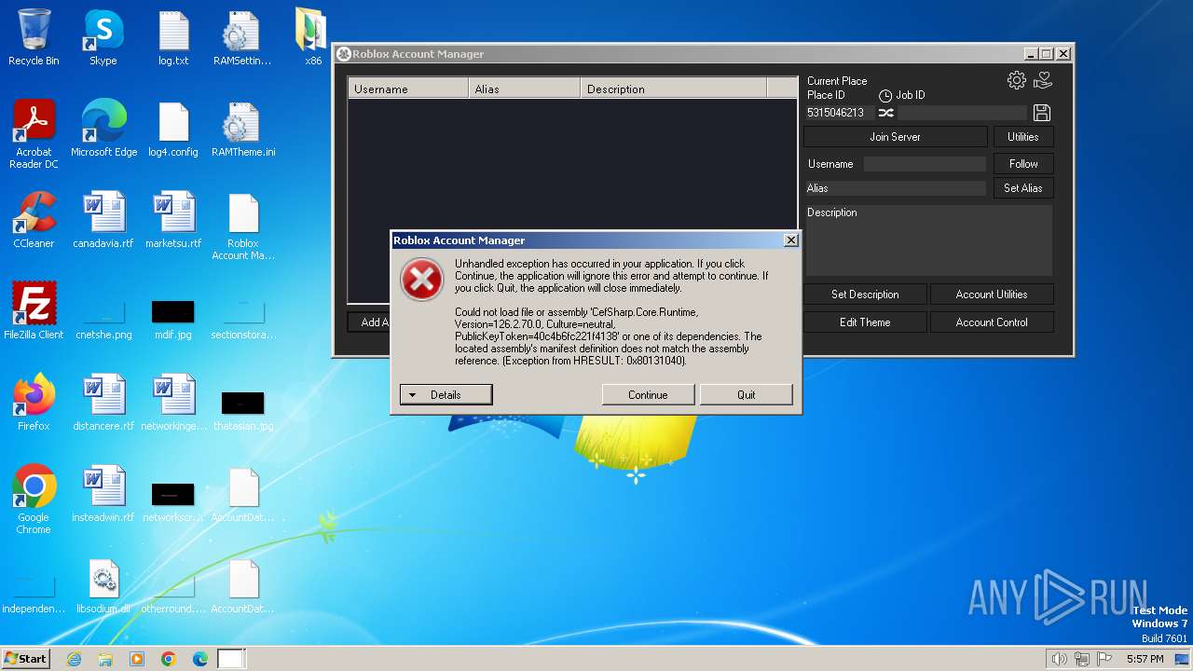Sort by Description column header
The width and height of the screenshot is (1193, 671).
coord(673,89)
